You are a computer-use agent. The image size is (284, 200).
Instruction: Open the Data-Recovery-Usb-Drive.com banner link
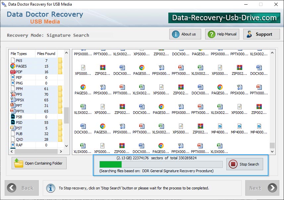point(224,18)
